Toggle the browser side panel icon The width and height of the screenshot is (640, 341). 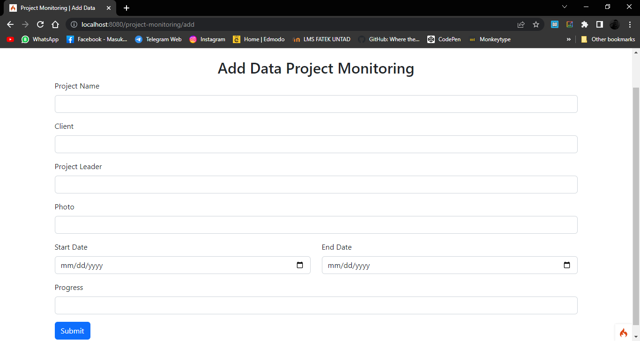tap(599, 24)
